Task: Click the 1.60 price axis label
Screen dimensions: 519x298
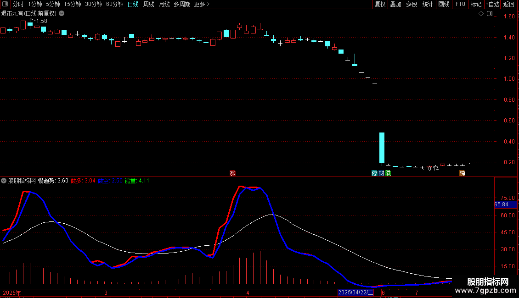Action: coord(509,17)
